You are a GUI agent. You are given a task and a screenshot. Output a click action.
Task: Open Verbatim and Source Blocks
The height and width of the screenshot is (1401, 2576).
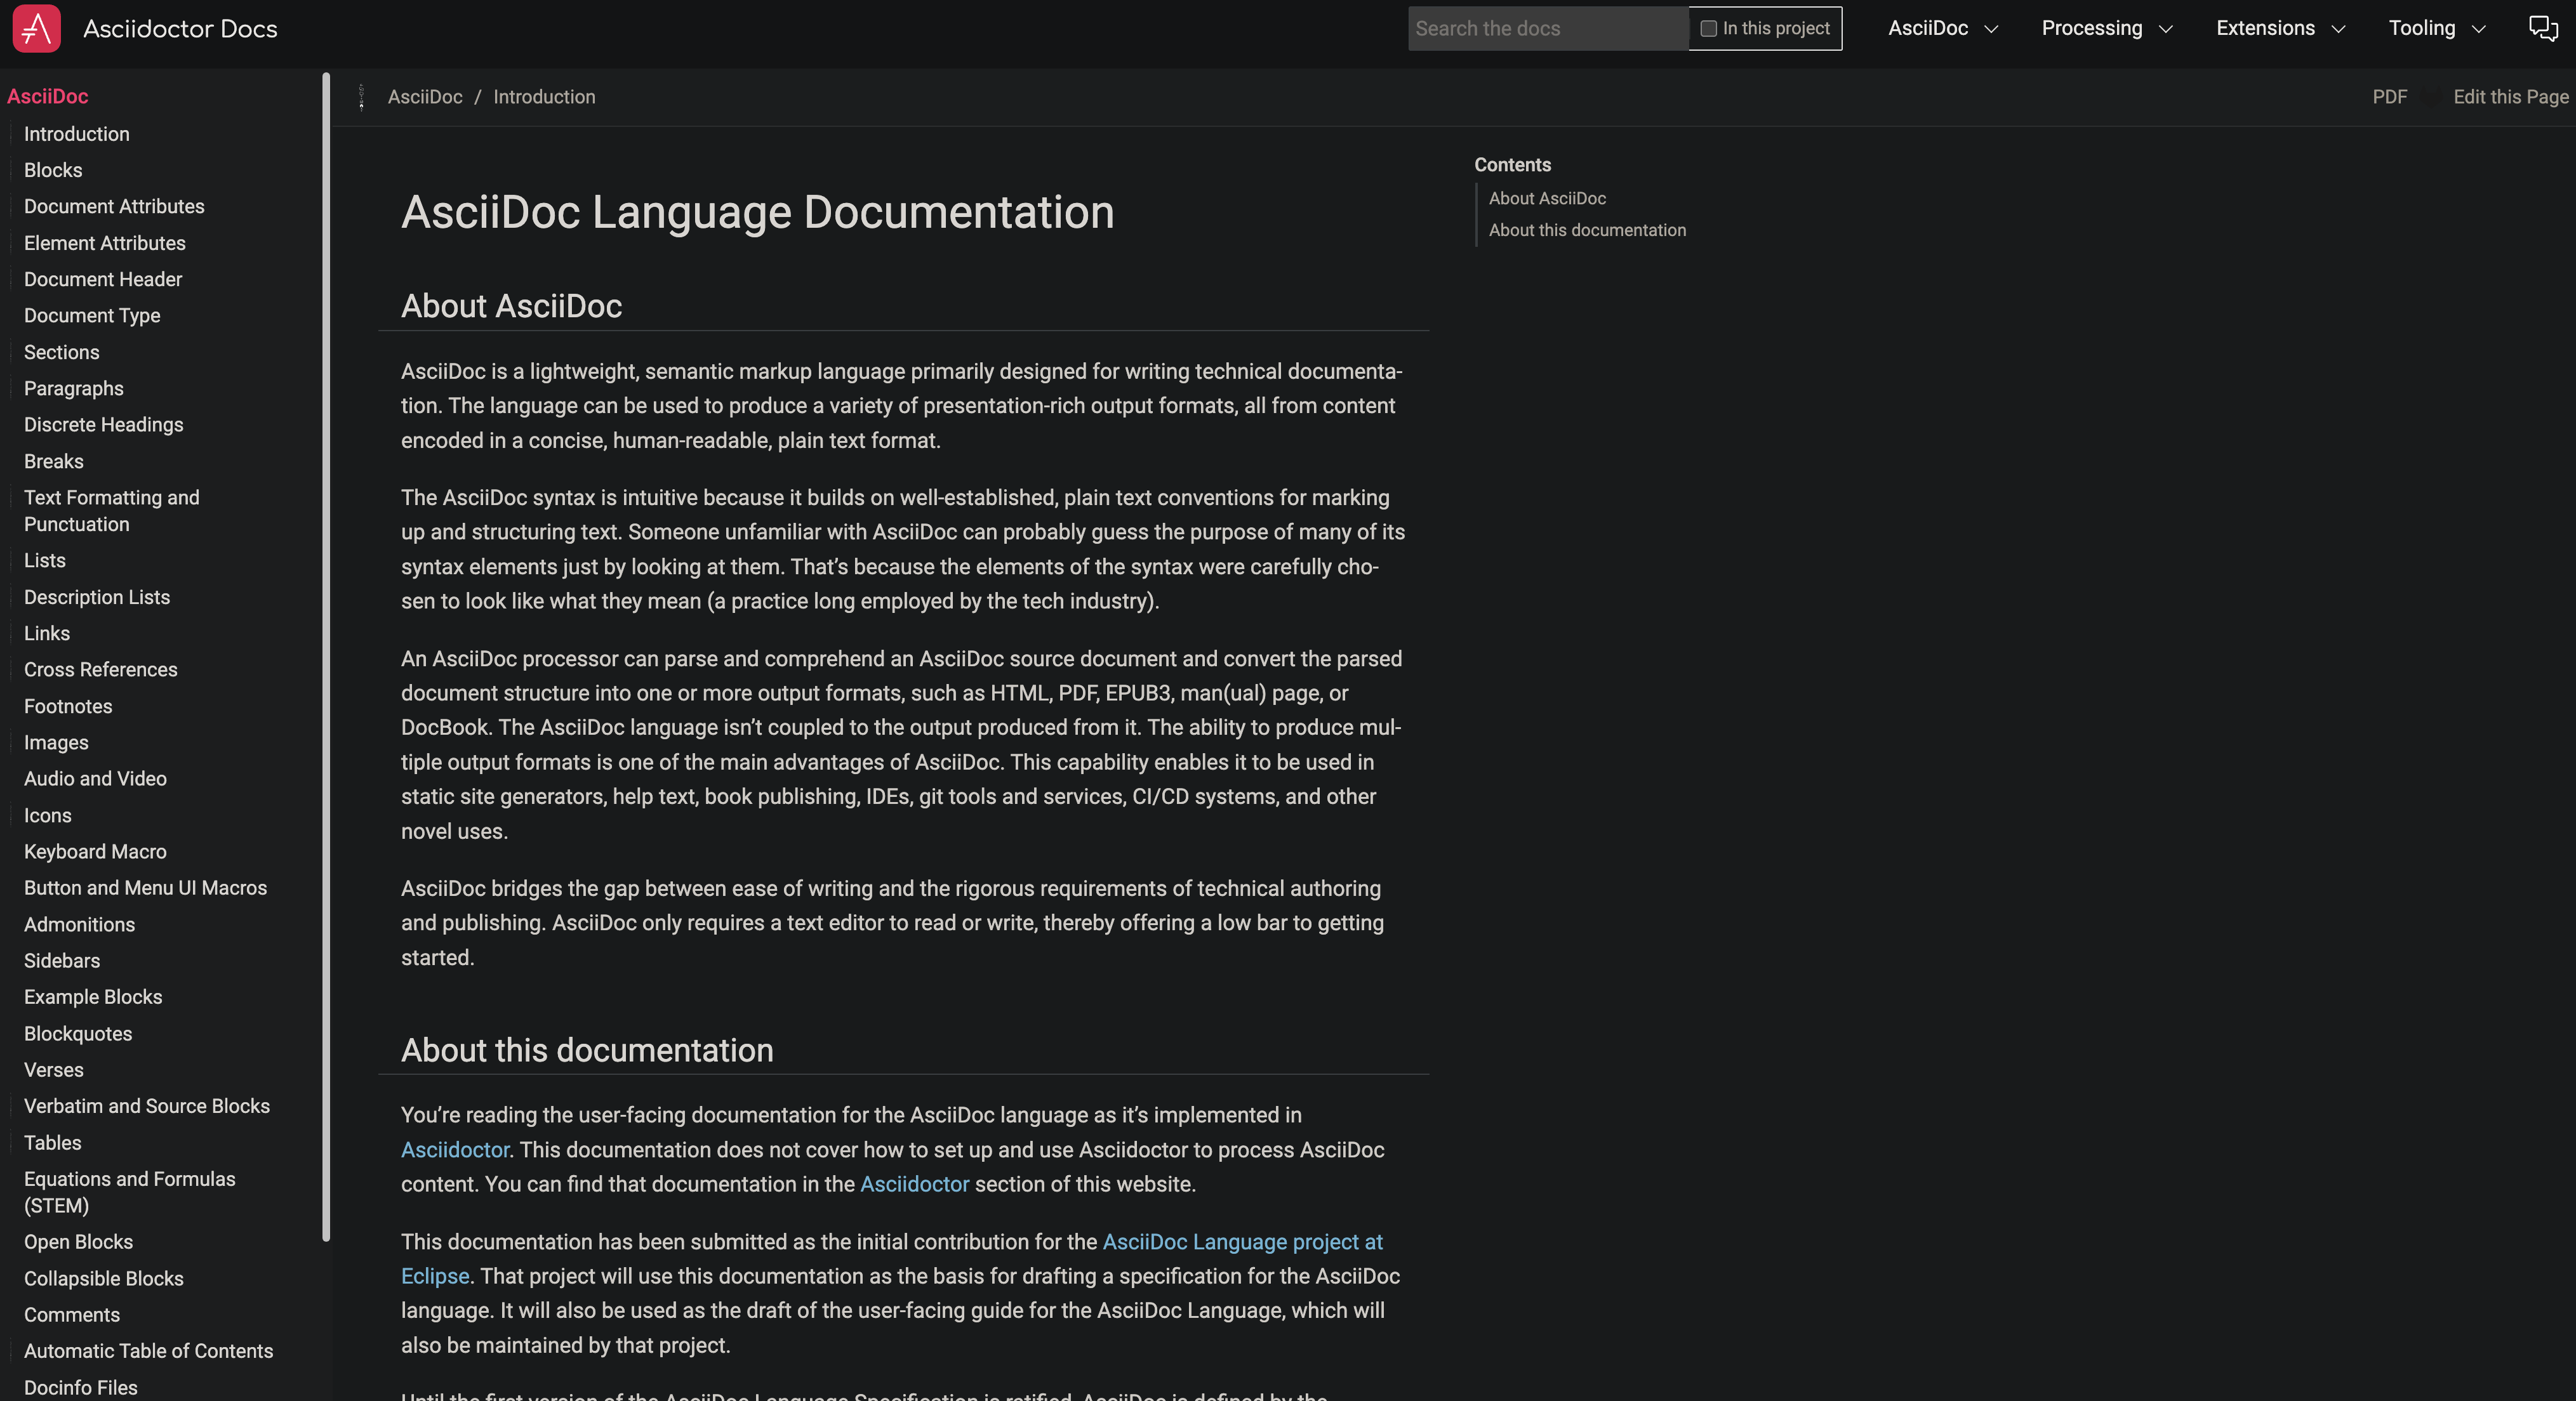pos(147,1106)
